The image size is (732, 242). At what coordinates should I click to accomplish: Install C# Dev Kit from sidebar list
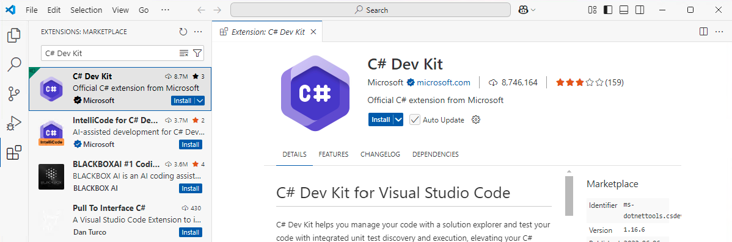point(183,101)
